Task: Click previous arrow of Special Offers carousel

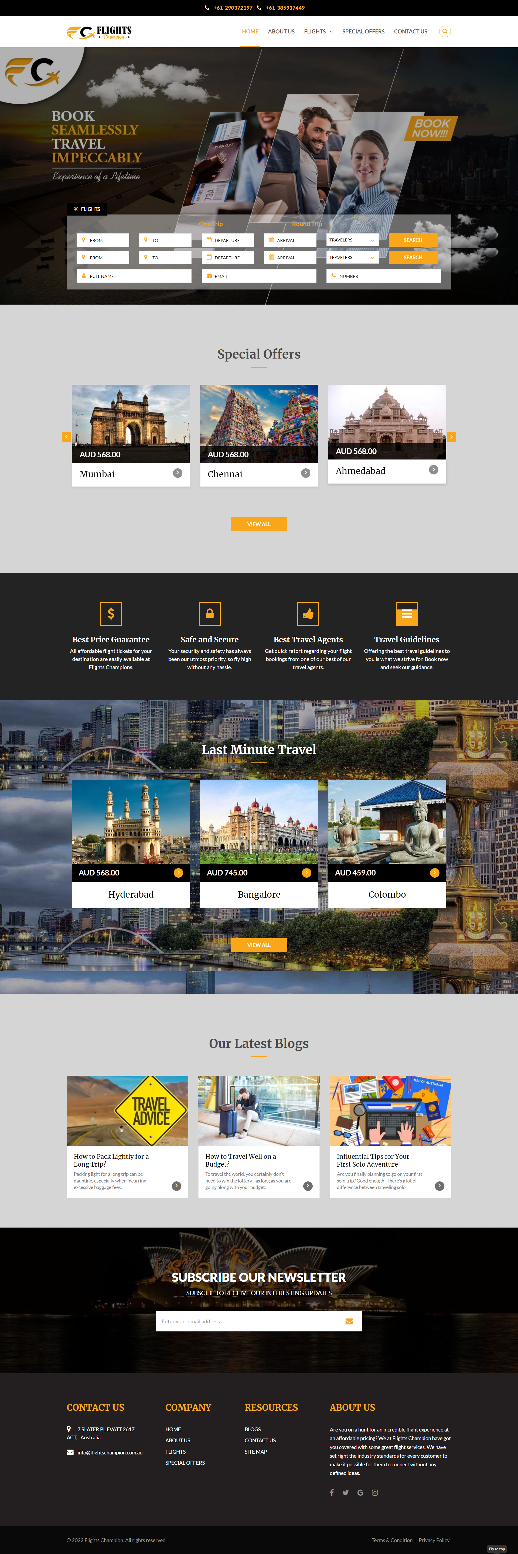Action: pyautogui.click(x=66, y=437)
